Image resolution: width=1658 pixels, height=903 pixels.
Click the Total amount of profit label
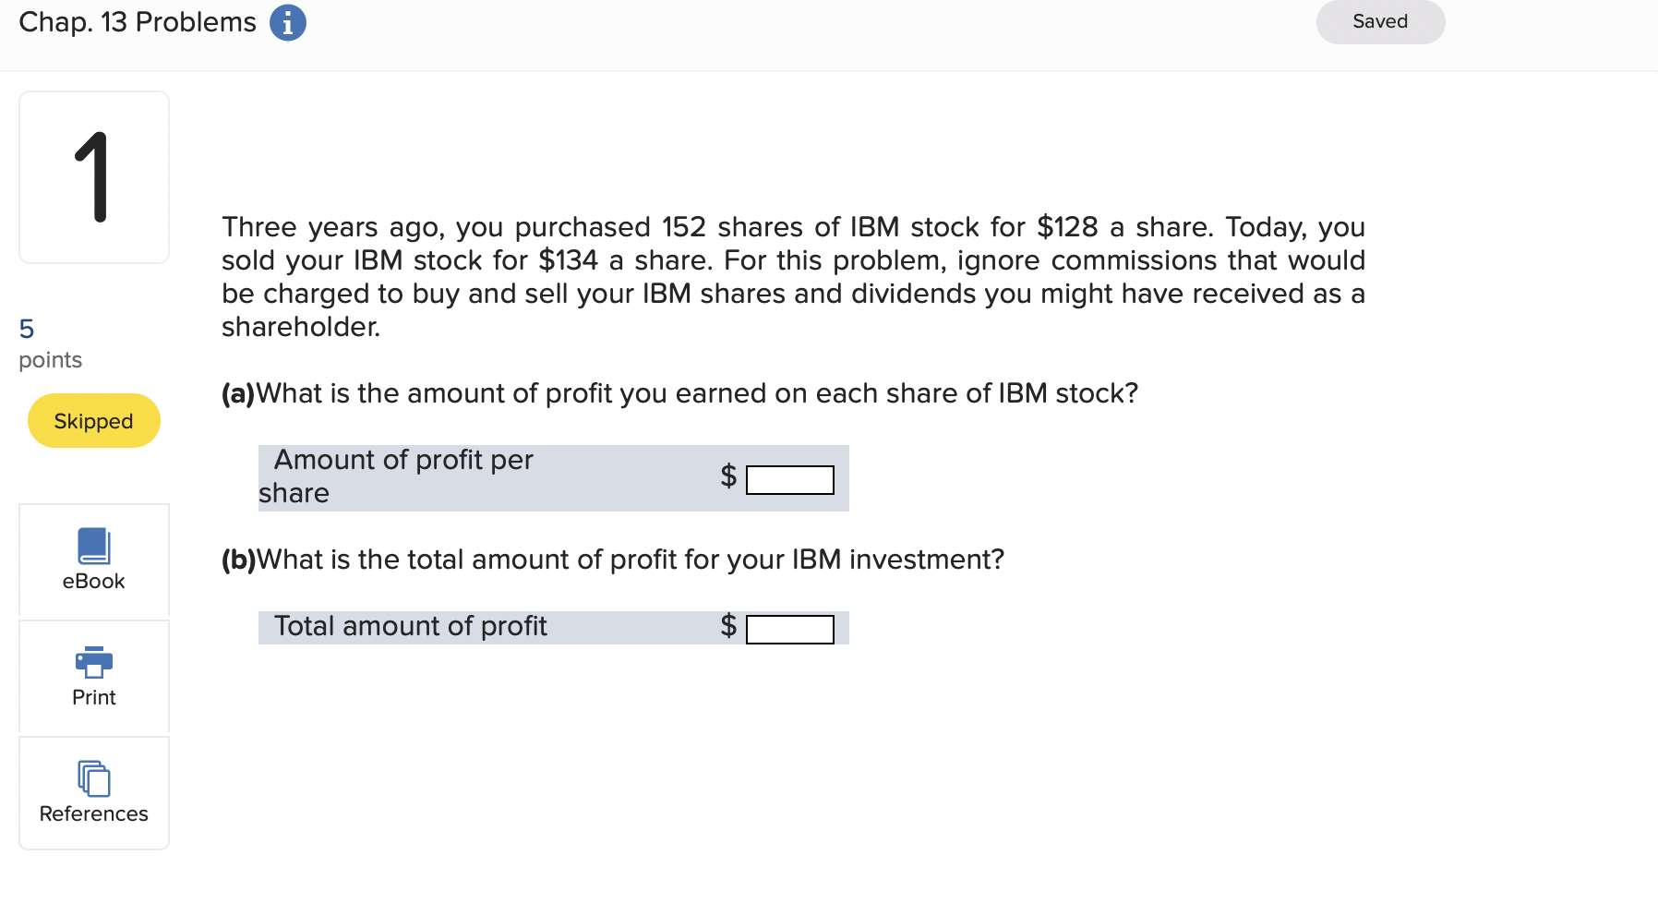(410, 627)
